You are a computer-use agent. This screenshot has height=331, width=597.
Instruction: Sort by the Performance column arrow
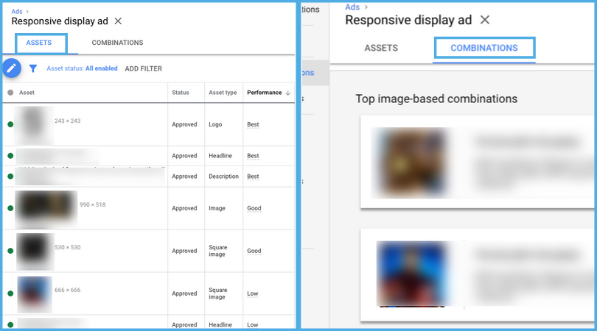coord(287,93)
